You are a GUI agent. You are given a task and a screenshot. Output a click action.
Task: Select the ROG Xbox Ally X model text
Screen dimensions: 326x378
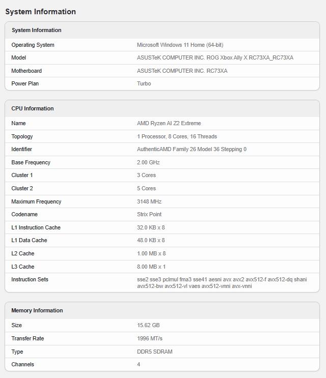(215, 57)
